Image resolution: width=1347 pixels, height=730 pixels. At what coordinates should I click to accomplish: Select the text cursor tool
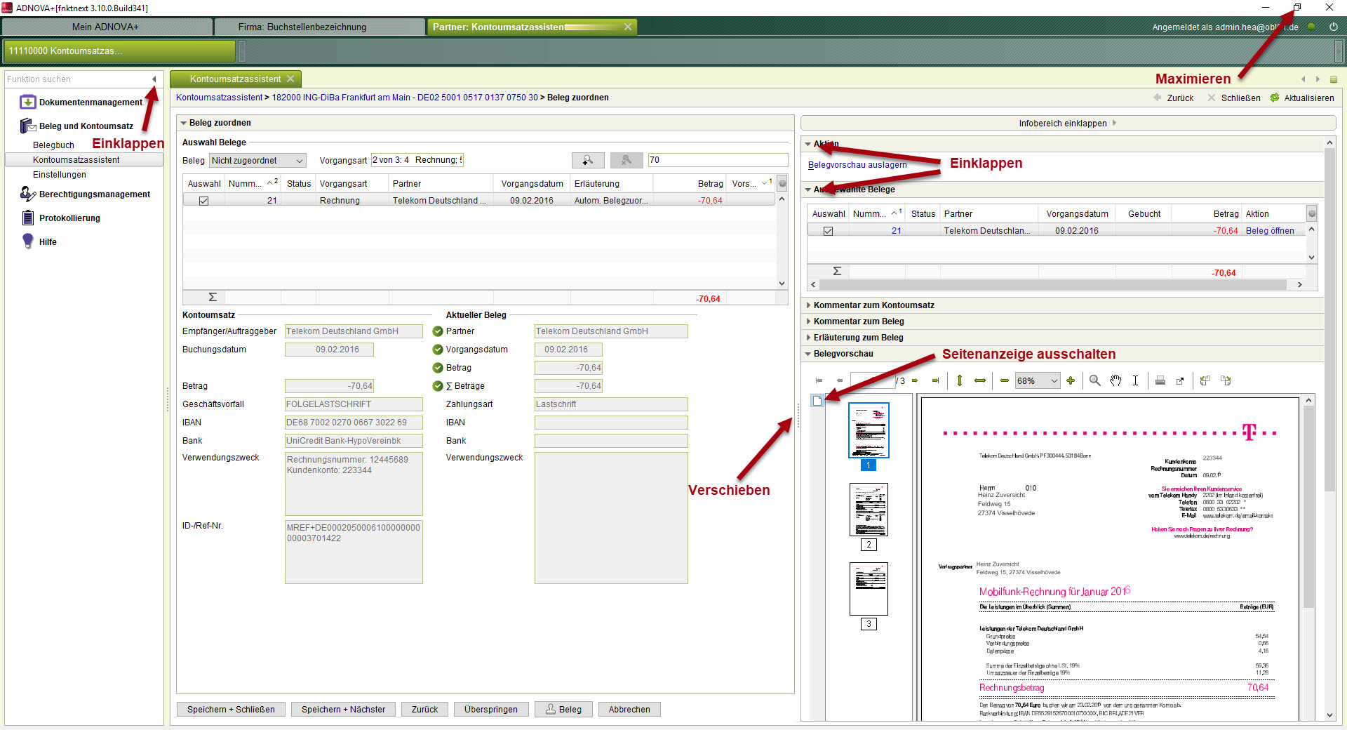click(1136, 380)
